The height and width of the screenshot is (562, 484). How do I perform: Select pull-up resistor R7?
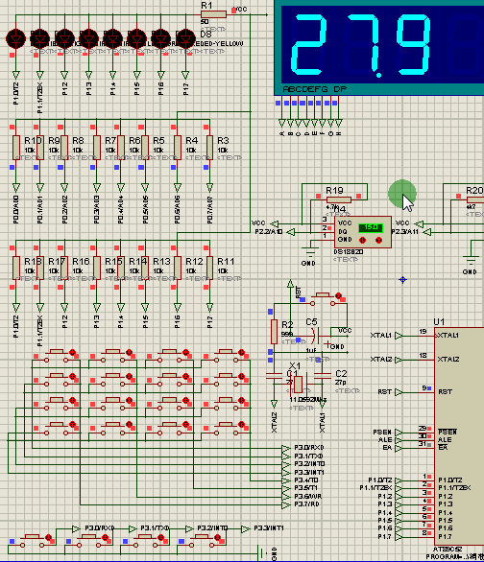(x=97, y=148)
